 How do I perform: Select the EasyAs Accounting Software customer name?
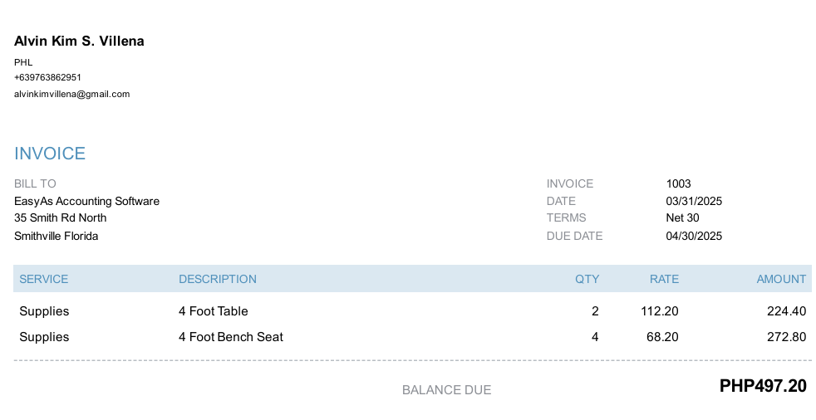point(87,201)
